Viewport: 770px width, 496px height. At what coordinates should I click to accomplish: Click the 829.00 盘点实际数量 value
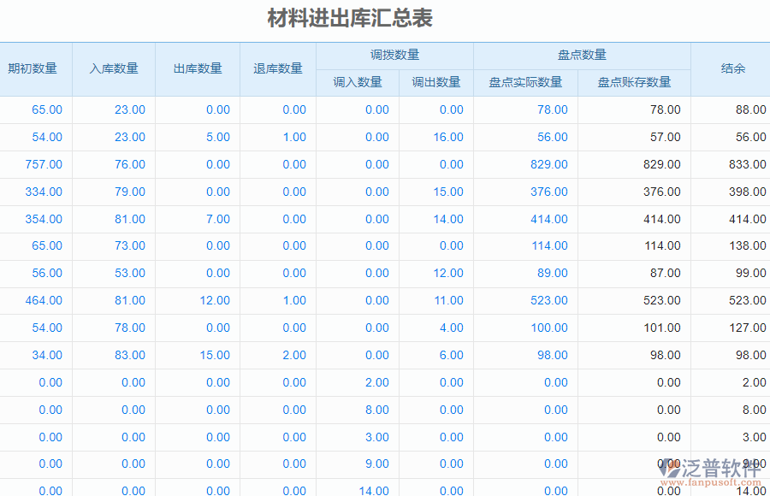[x=548, y=164]
